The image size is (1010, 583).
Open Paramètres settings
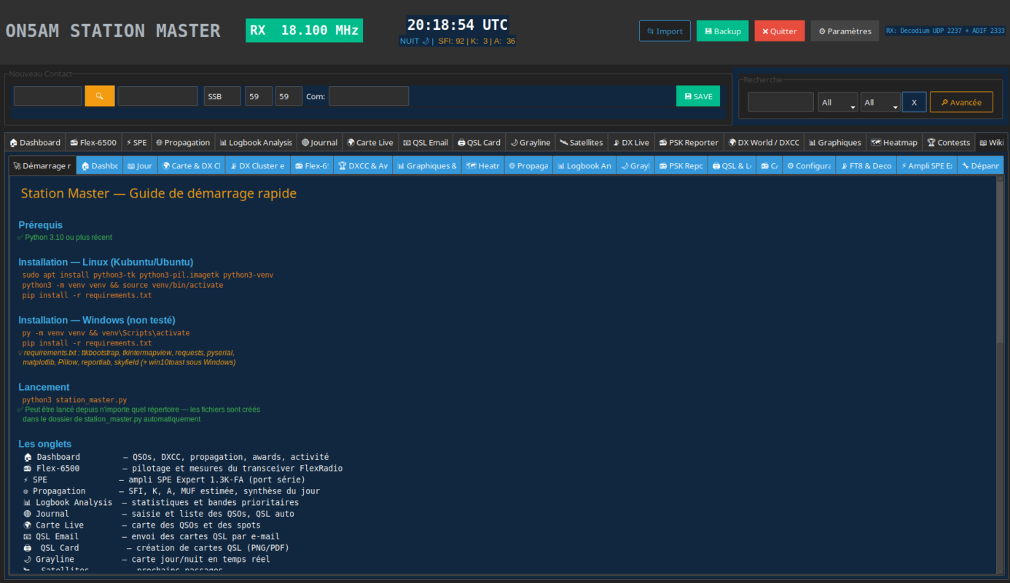pyautogui.click(x=845, y=31)
